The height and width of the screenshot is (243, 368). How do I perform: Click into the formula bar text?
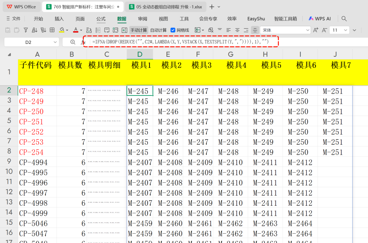[180, 42]
